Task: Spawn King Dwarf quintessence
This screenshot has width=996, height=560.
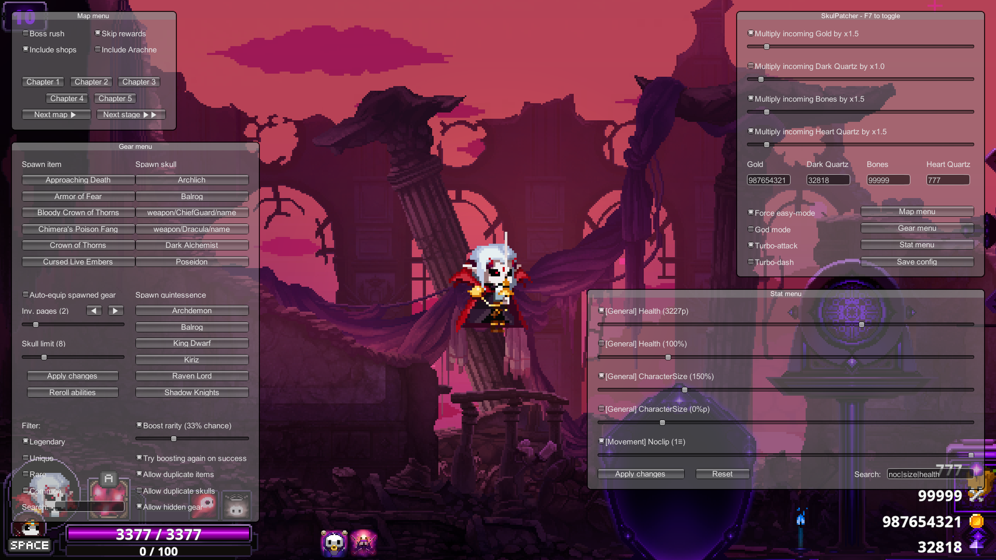Action: coord(192,343)
